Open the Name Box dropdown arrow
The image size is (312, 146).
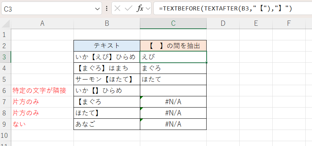coord(97,9)
